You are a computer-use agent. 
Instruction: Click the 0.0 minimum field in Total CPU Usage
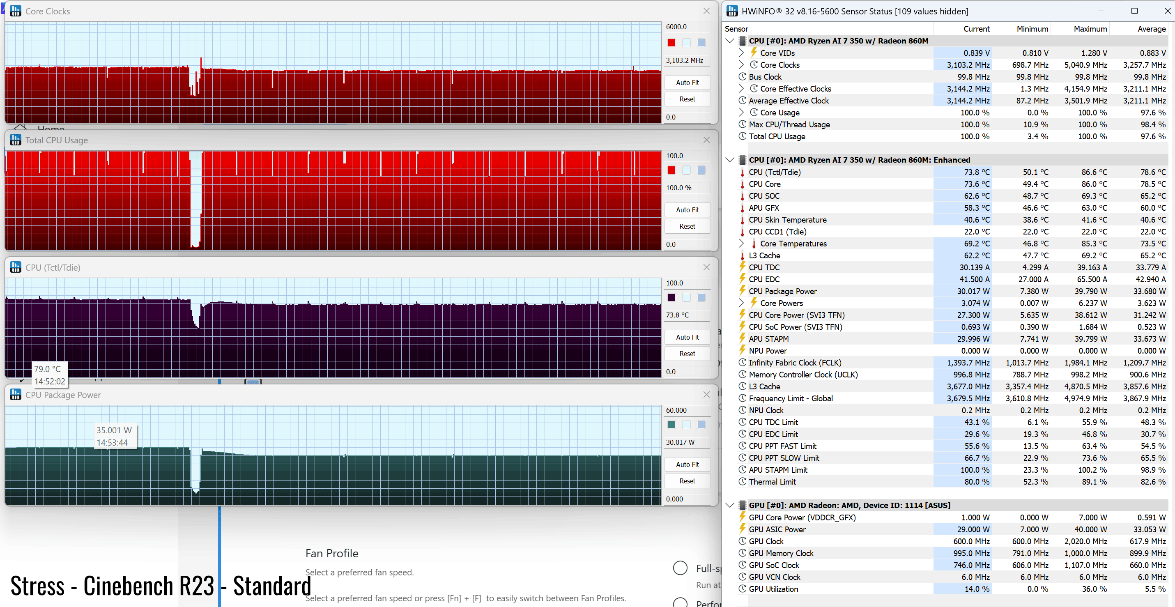(687, 244)
